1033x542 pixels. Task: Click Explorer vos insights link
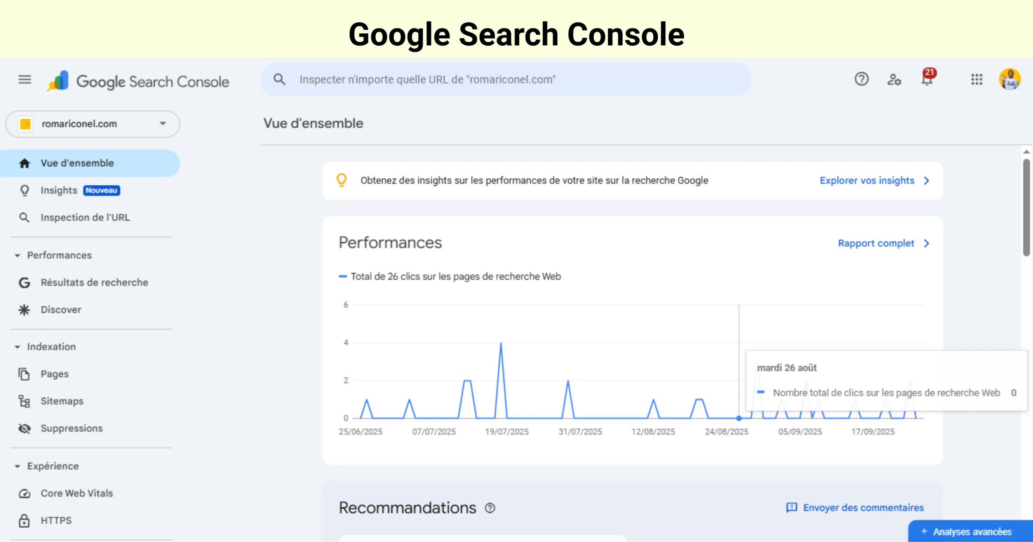[x=866, y=180]
